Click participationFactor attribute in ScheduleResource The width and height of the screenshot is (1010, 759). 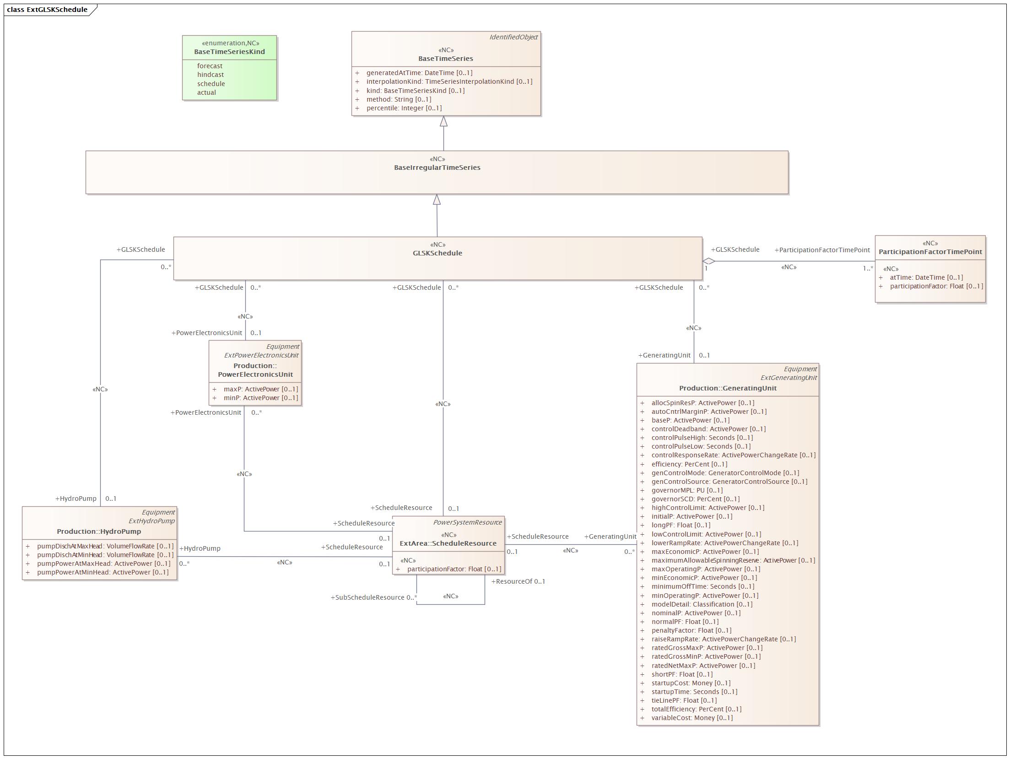click(454, 569)
